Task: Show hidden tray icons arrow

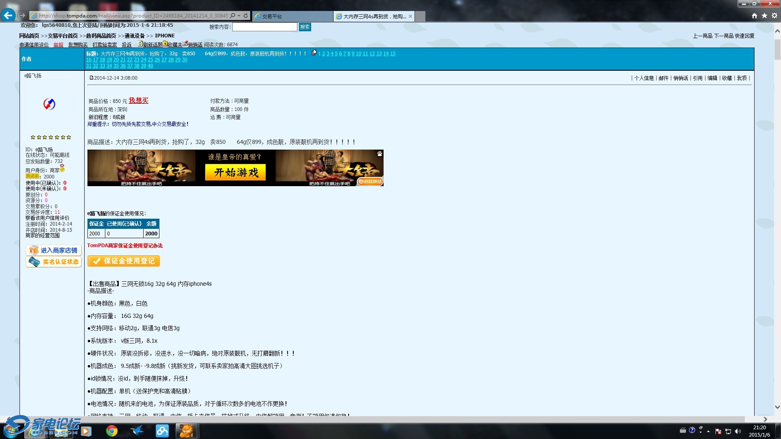Action: (709, 431)
